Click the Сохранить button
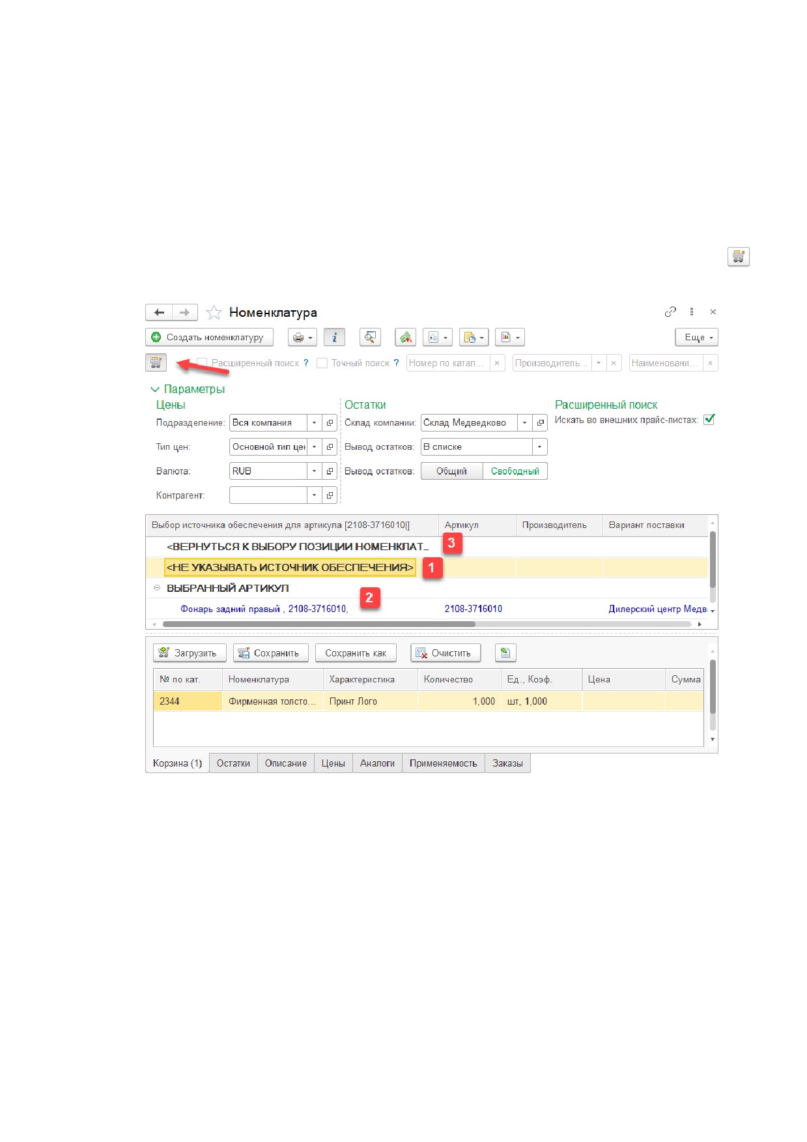This screenshot has height=1142, width=807. (271, 652)
